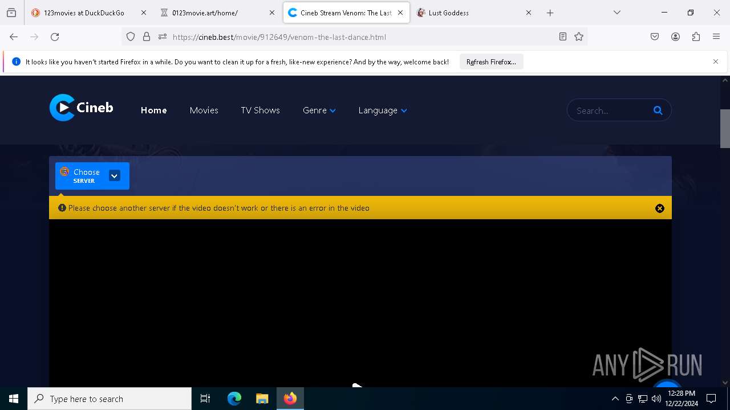Viewport: 730px width, 410px height.
Task: Close the Refresh Firefox notification bar
Action: tap(716, 61)
